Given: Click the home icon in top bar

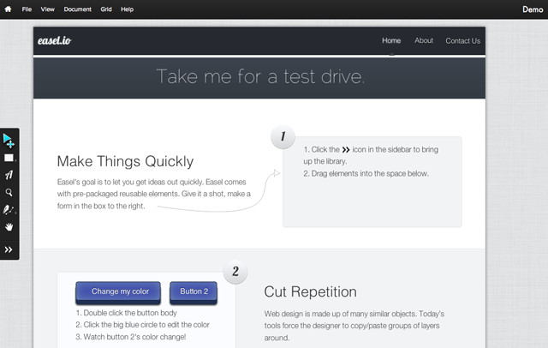Looking at the screenshot, I should (x=8, y=9).
